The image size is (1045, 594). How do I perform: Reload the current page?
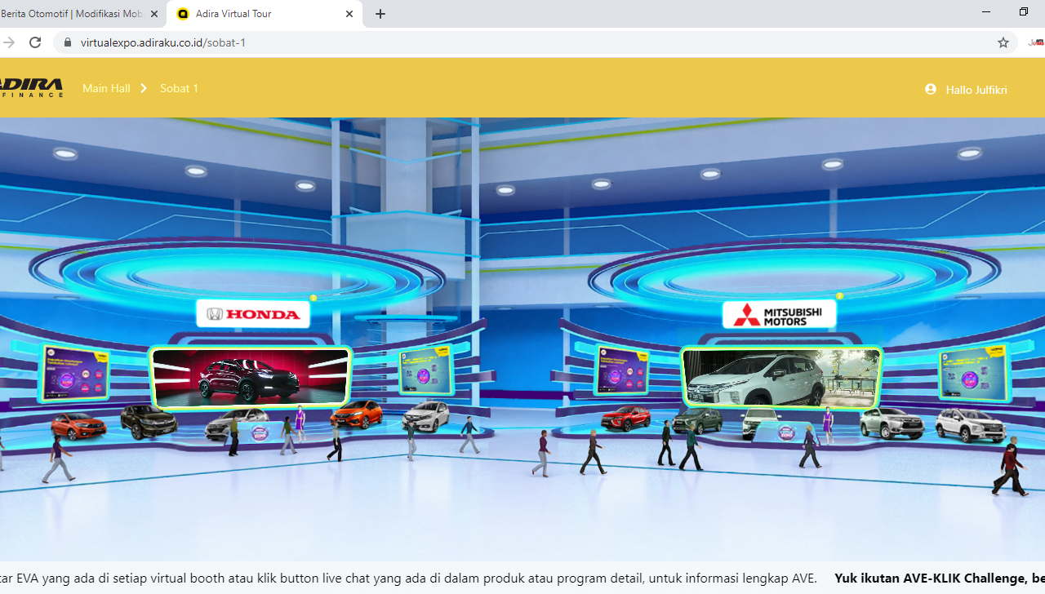tap(35, 42)
